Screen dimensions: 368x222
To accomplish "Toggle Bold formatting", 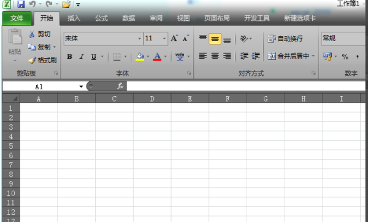I will (69, 56).
